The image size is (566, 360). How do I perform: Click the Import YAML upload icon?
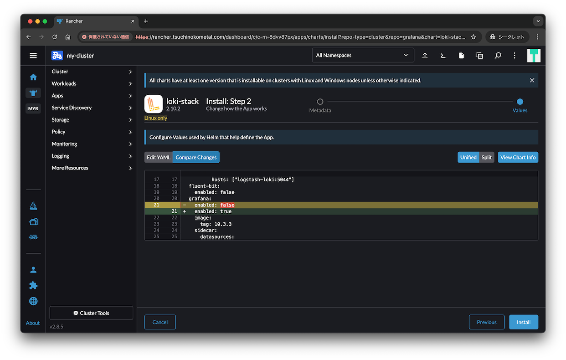[425, 55]
